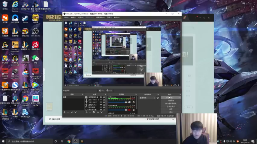Click the remove scene minus icon in OBS
The height and width of the screenshot is (144, 257).
(68, 112)
